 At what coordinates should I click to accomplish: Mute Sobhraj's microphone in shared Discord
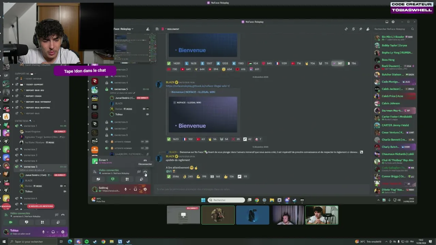(125, 189)
